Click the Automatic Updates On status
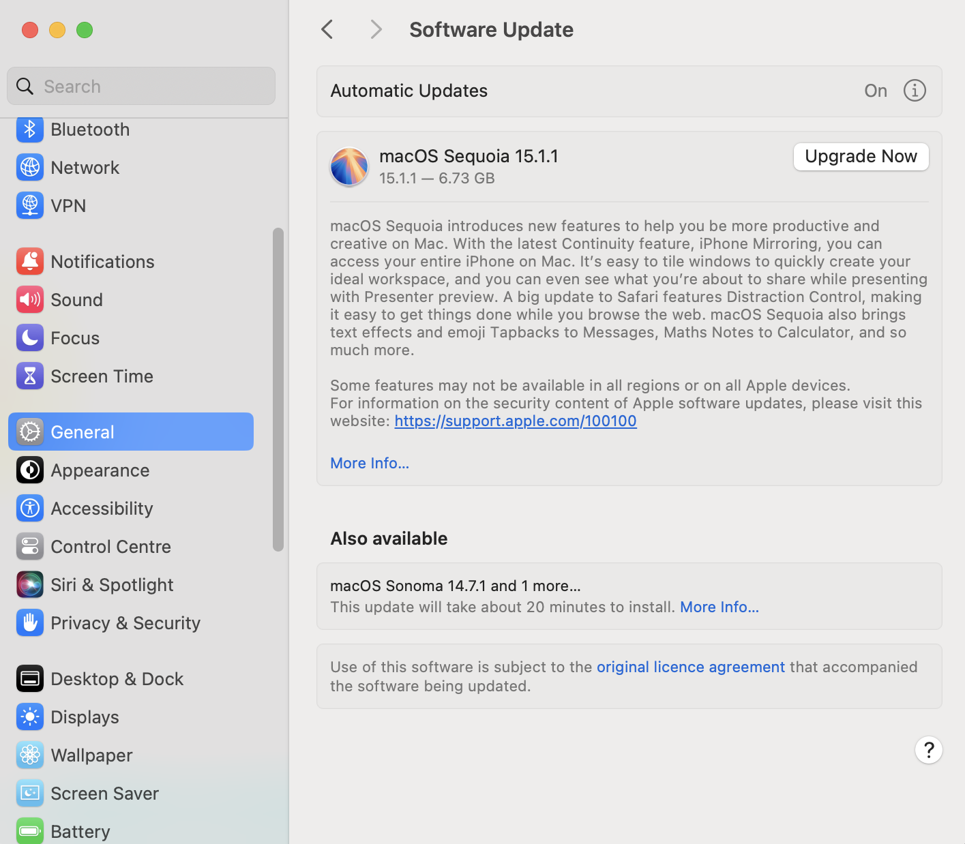The image size is (965, 844). click(876, 91)
